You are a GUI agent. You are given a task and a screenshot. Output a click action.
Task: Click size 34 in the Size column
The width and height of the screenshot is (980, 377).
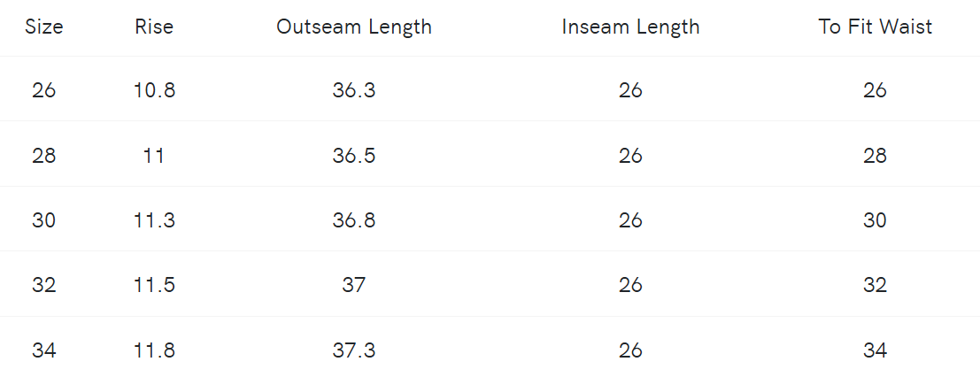click(x=44, y=350)
